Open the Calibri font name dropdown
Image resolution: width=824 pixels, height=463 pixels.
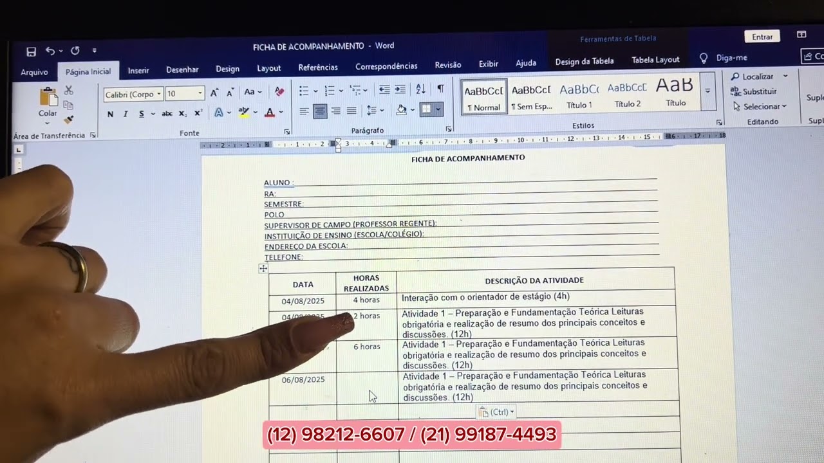pos(159,95)
